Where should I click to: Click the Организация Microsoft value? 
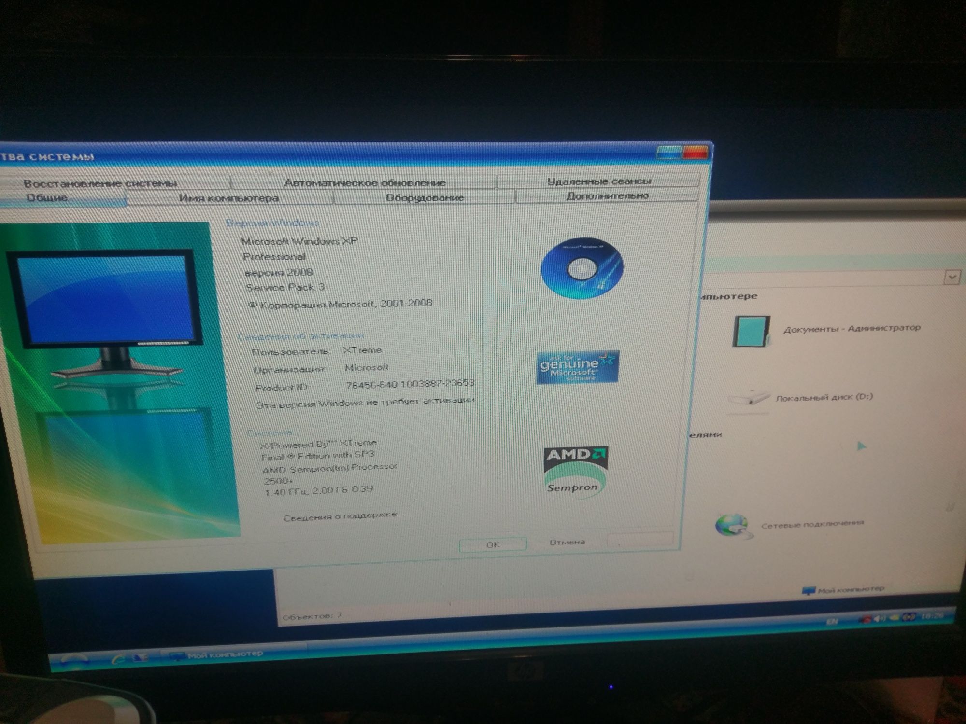(x=367, y=367)
